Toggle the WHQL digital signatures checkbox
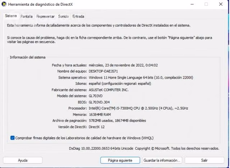230x168 pixels. point(13,138)
